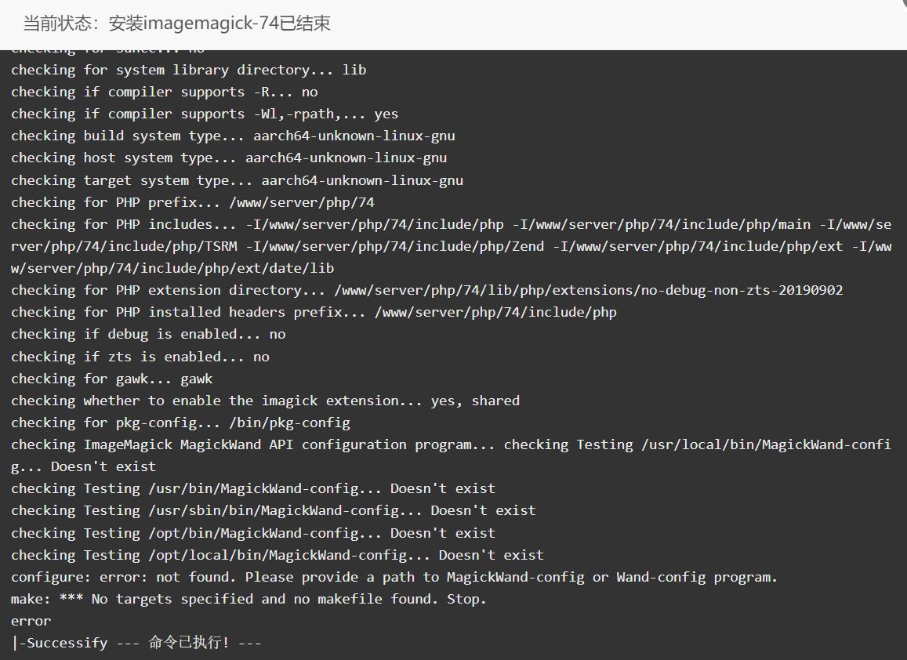The width and height of the screenshot is (907, 660).
Task: Click the PHP installed headers prefix line
Action: pos(314,312)
